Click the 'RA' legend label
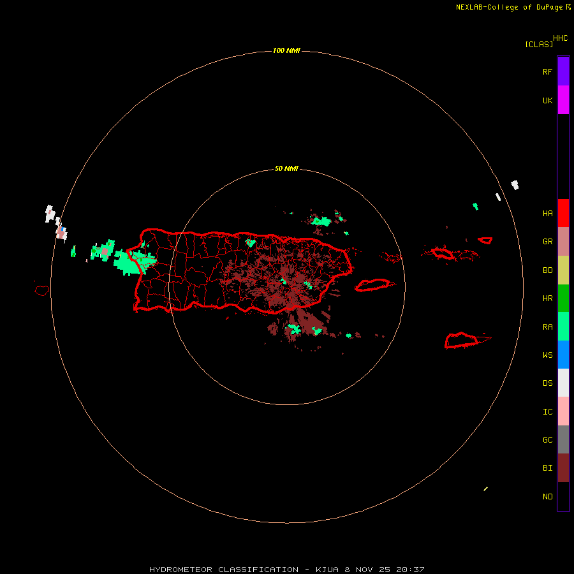574x574 pixels. (x=547, y=327)
